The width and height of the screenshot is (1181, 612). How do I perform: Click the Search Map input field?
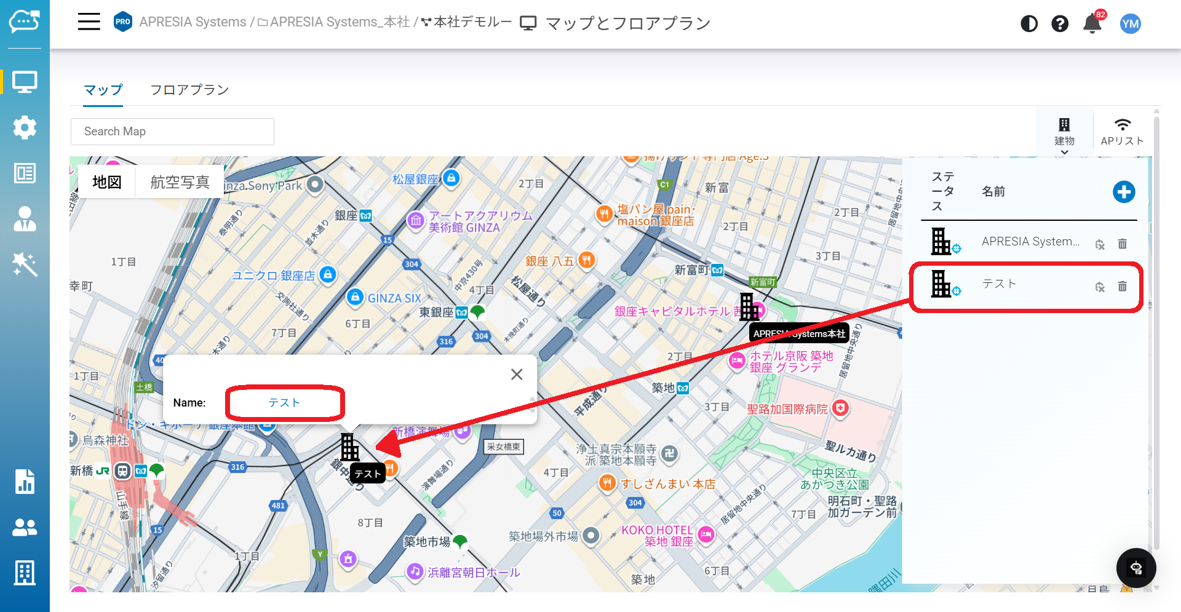[x=172, y=132]
